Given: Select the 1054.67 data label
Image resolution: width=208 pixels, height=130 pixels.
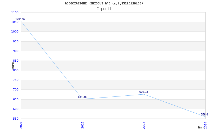Looking at the screenshot, I should tap(21, 19).
